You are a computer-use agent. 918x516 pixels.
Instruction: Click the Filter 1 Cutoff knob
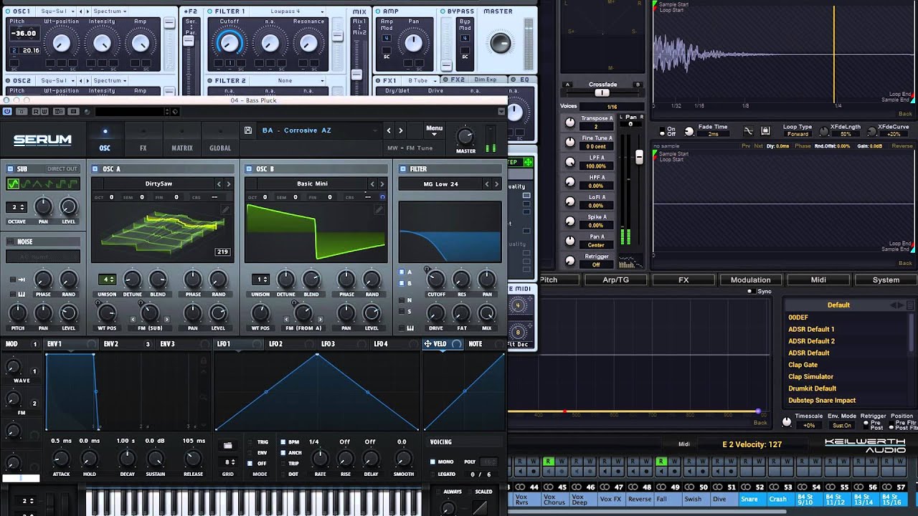(x=229, y=43)
